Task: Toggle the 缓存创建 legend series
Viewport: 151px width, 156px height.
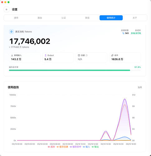Action: coord(62,147)
